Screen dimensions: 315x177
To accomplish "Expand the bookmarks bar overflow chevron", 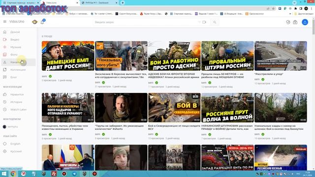I will coord(290,14).
